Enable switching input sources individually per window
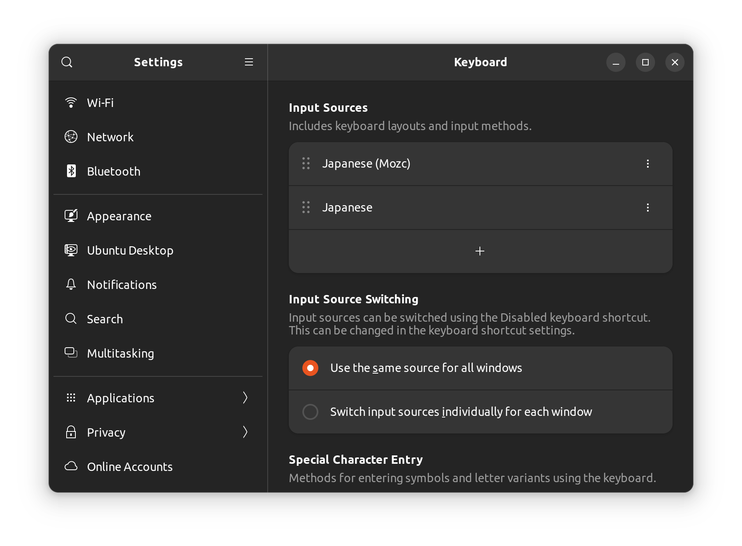 310,411
